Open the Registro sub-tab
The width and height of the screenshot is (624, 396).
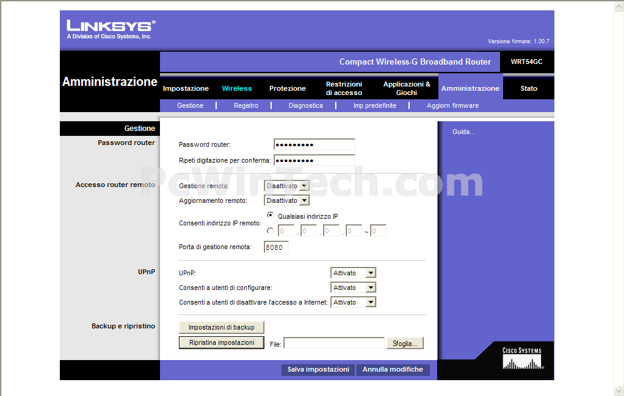(246, 105)
